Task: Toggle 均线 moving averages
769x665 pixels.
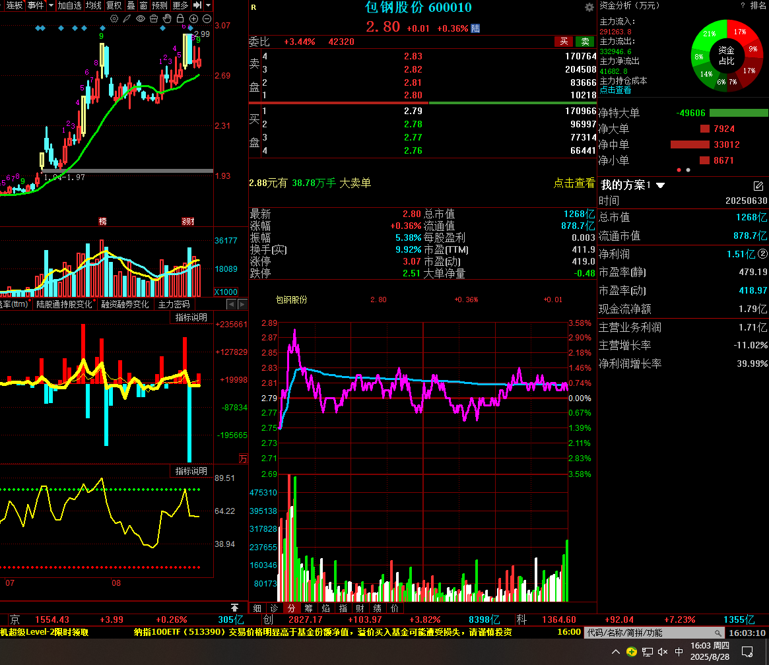Action: (x=93, y=5)
